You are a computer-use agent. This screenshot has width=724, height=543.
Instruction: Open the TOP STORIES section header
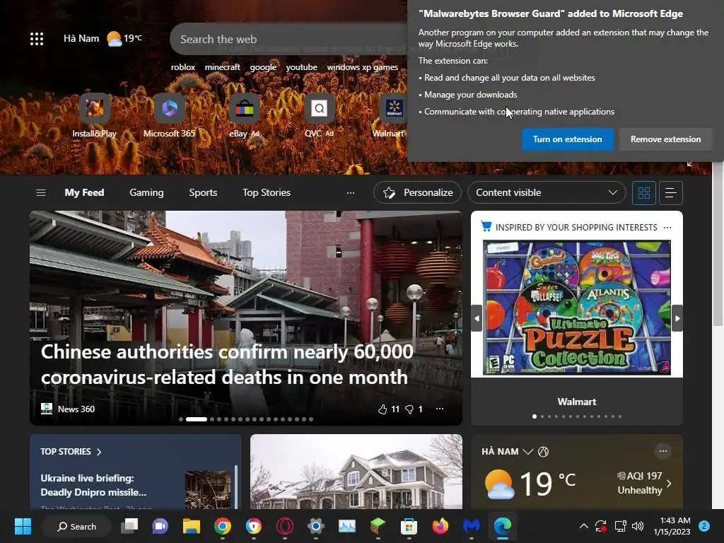click(x=71, y=452)
